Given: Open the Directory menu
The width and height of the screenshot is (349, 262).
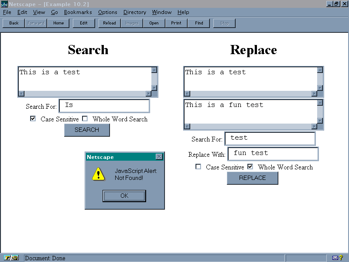Looking at the screenshot, I should 134,12.
